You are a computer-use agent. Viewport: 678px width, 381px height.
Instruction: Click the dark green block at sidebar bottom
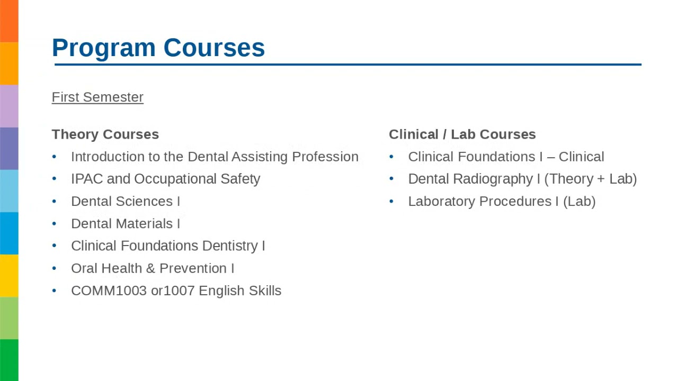(9, 360)
